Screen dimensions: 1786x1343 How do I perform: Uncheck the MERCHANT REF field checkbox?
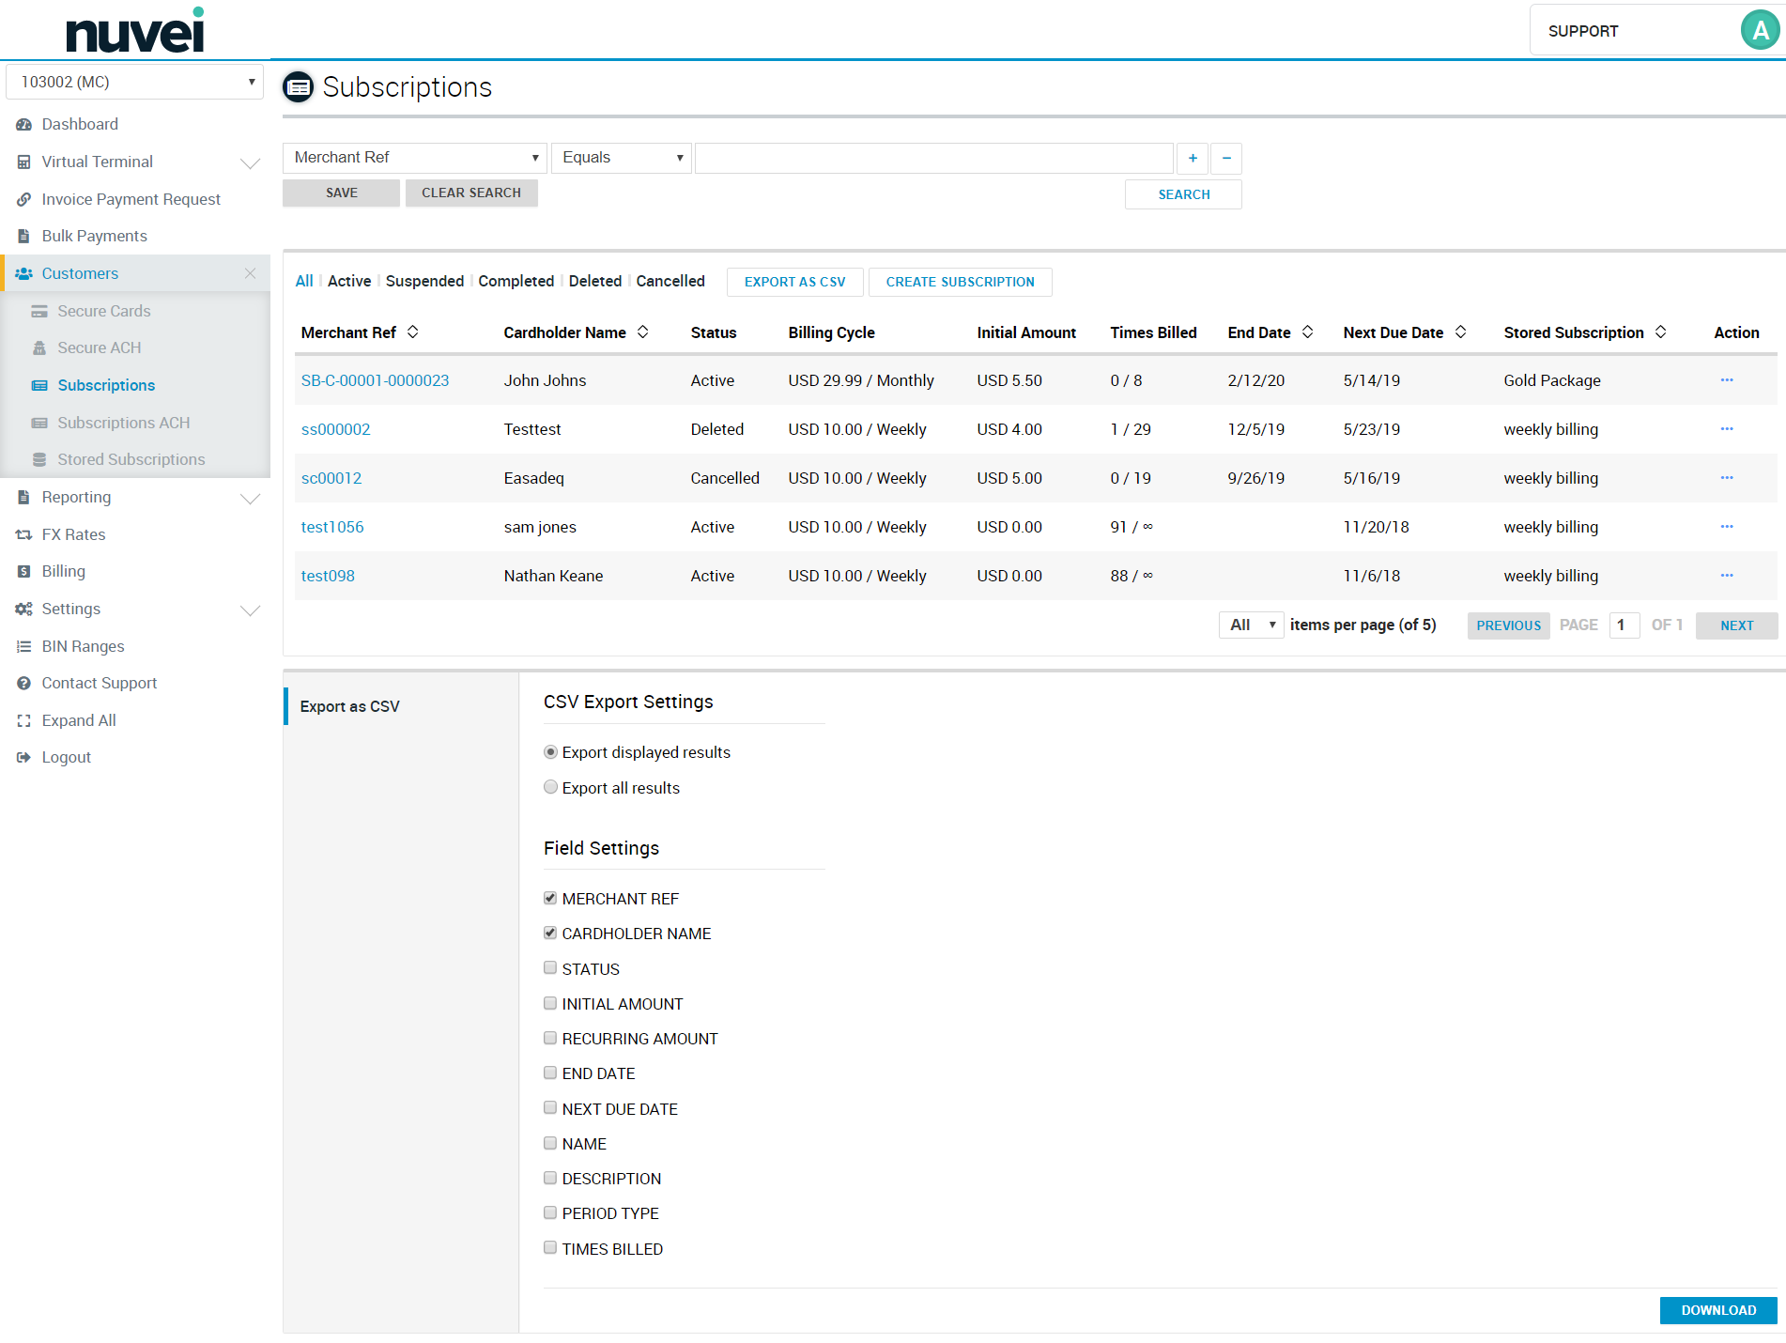pyautogui.click(x=550, y=899)
